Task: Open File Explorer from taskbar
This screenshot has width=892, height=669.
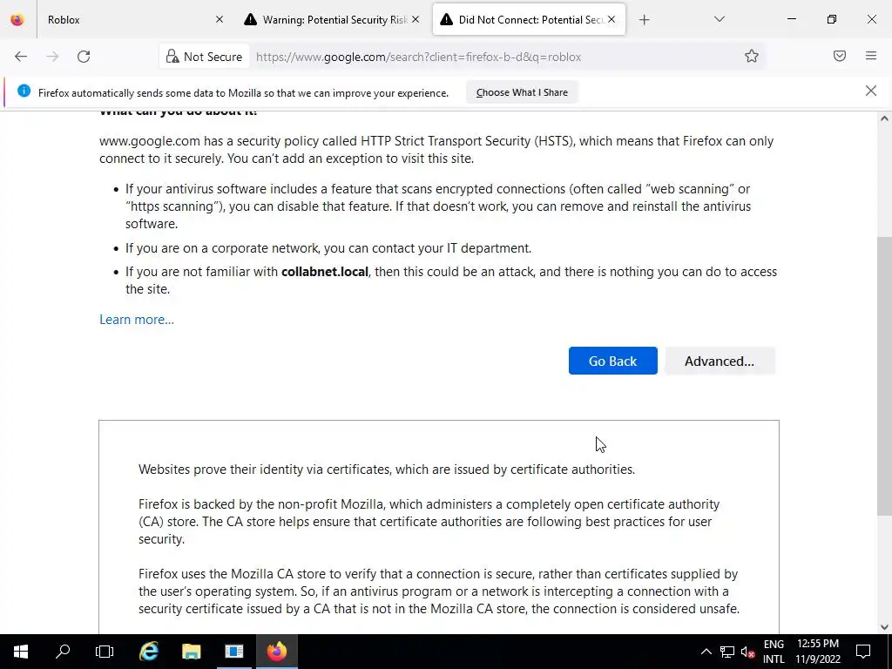Action: [191, 652]
